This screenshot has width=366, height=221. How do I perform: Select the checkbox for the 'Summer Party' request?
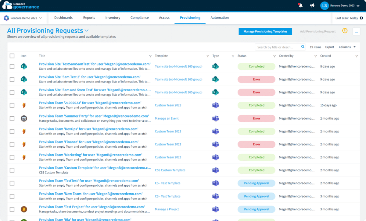(x=12, y=118)
